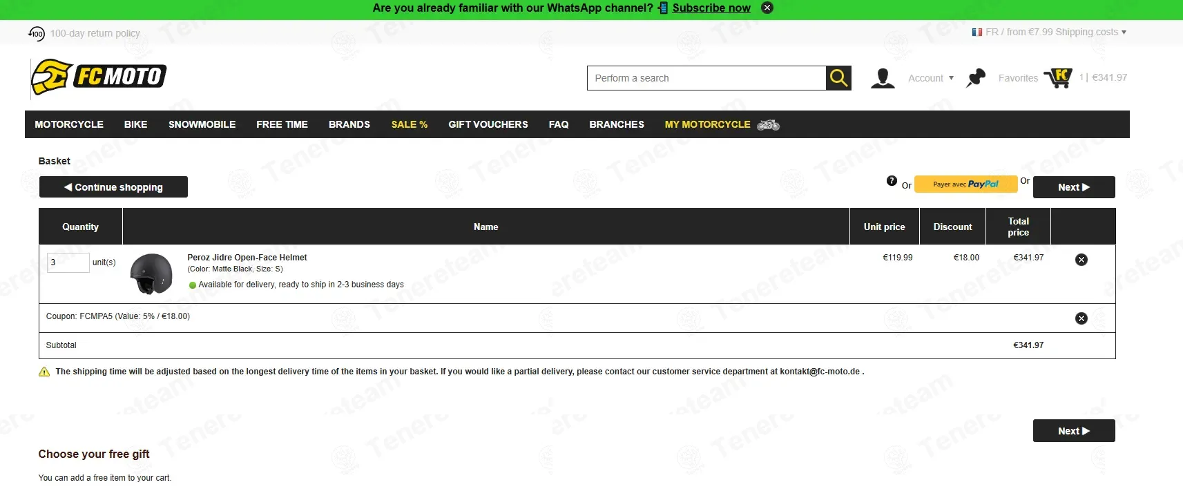Click the account person icon

pyautogui.click(x=882, y=78)
